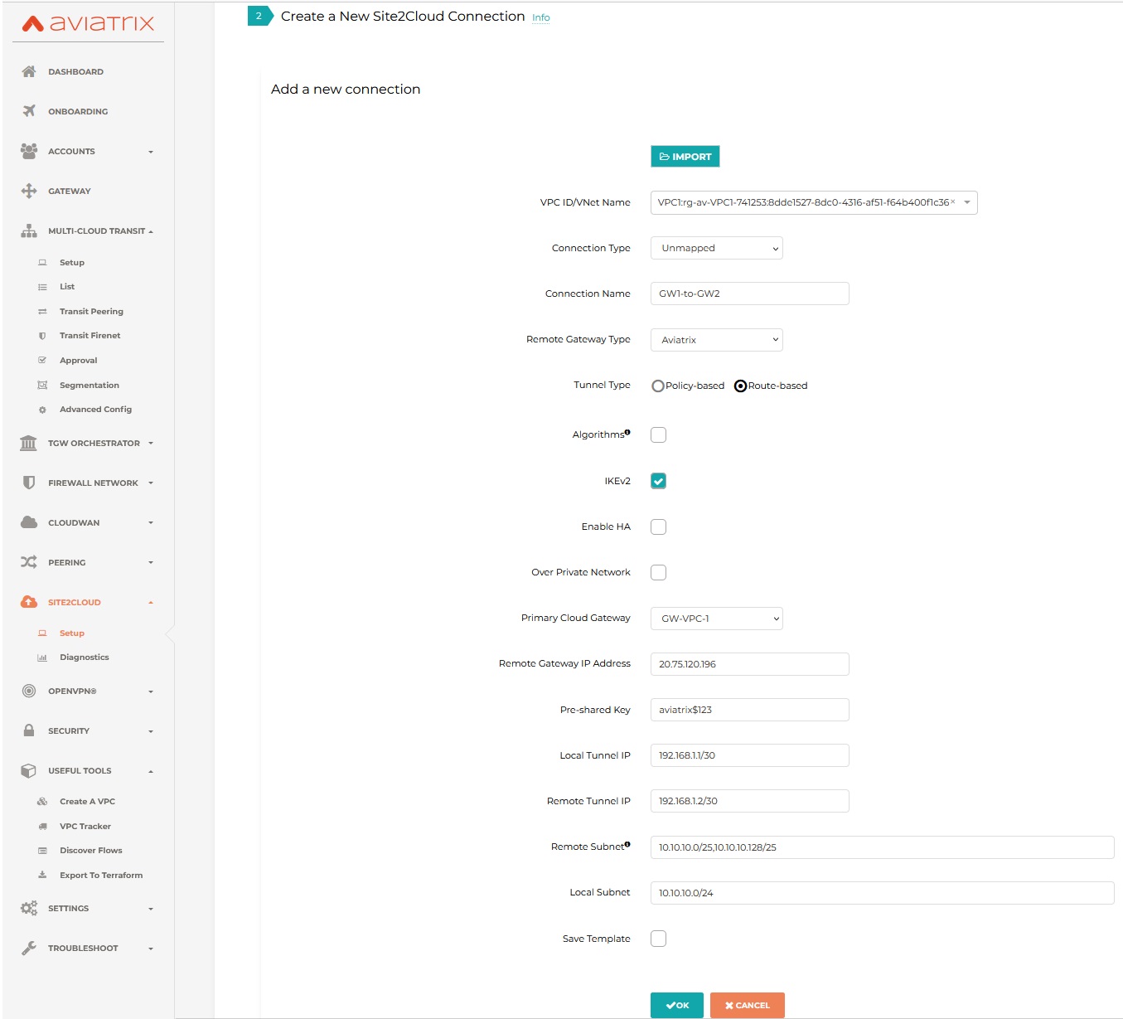
Task: Click the Settings gears icon
Action: coord(29,908)
